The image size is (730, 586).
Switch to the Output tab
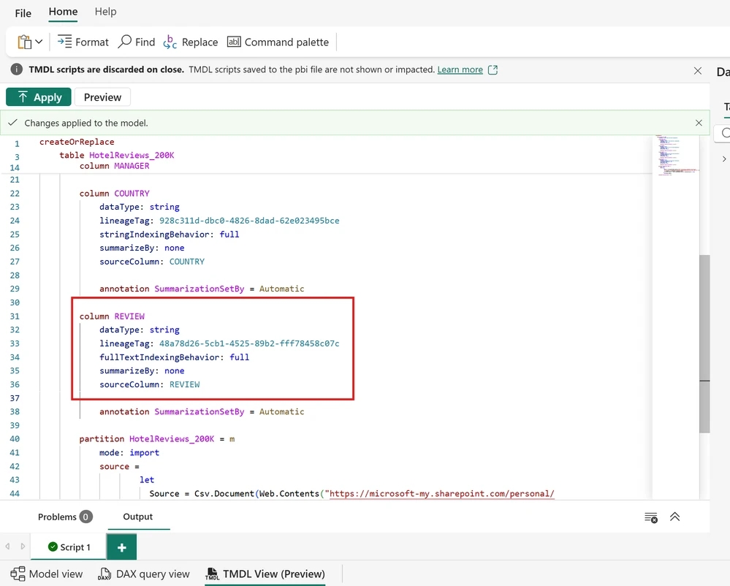point(138,517)
